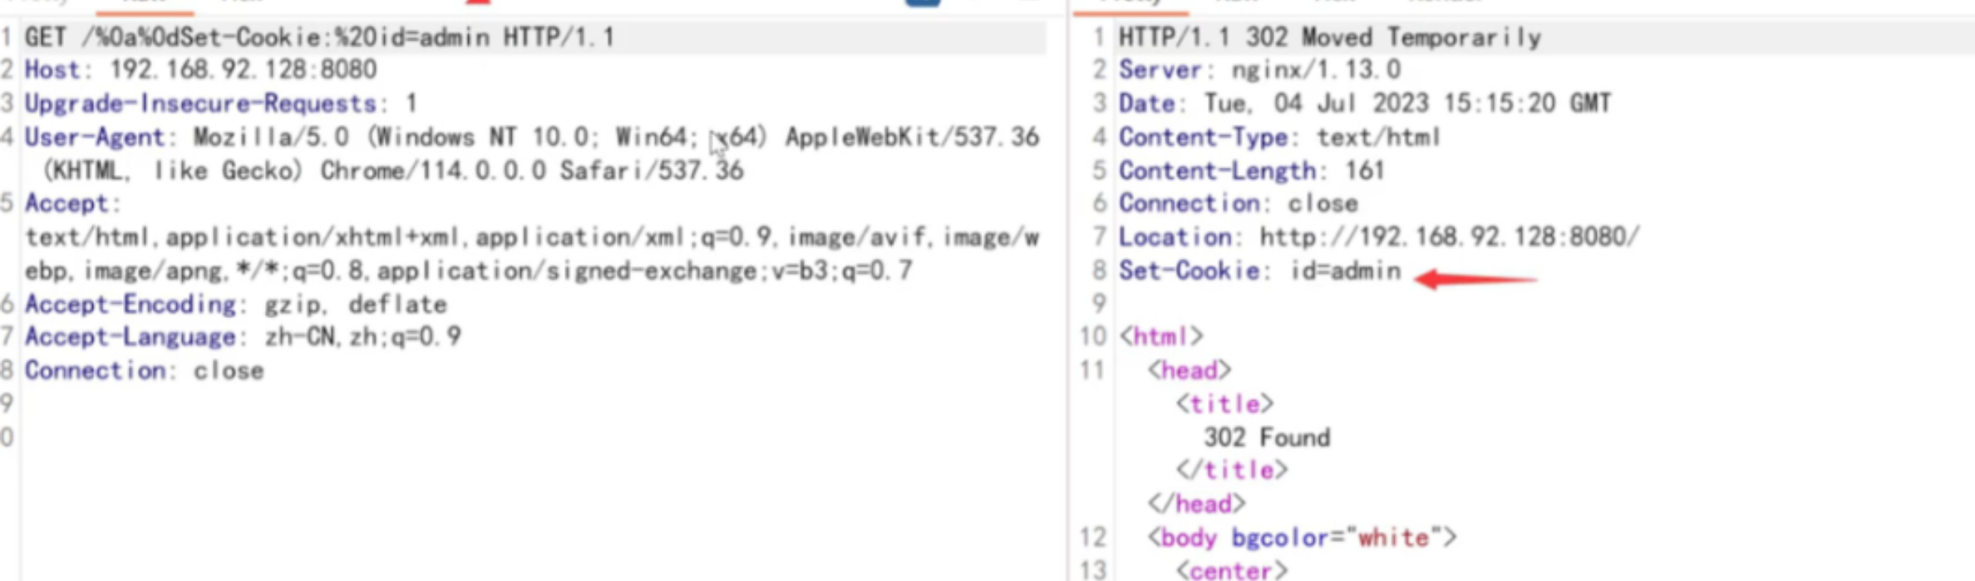1975x581 pixels.
Task: Click the Date header in response
Action: [1364, 104]
